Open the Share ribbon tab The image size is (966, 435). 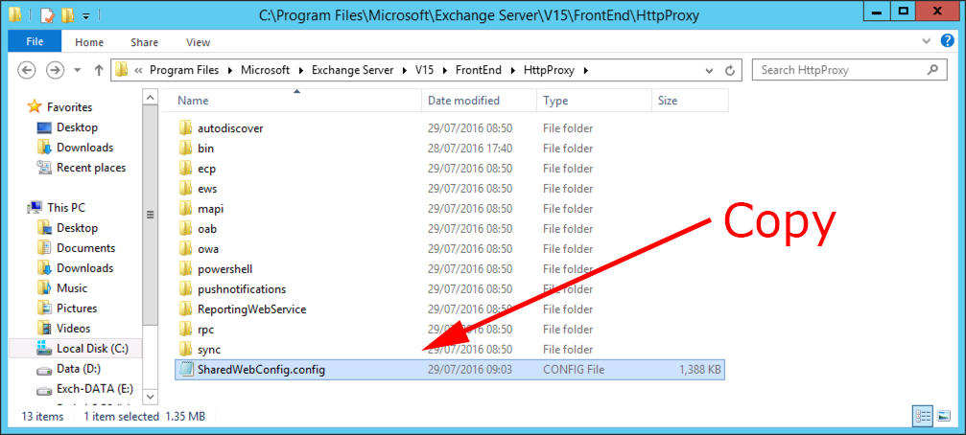point(144,42)
